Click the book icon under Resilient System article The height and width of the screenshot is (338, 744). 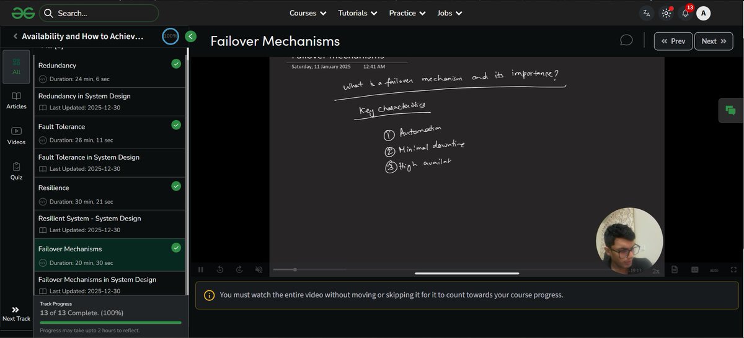(x=43, y=230)
